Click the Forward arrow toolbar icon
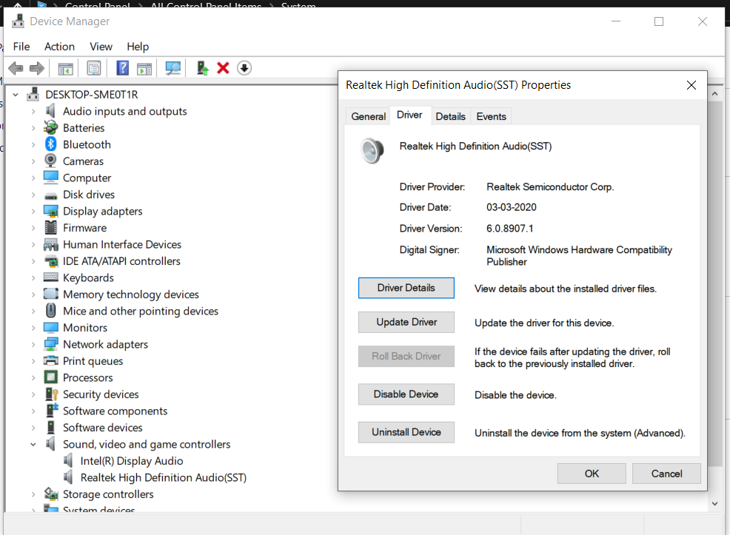 pos(37,68)
